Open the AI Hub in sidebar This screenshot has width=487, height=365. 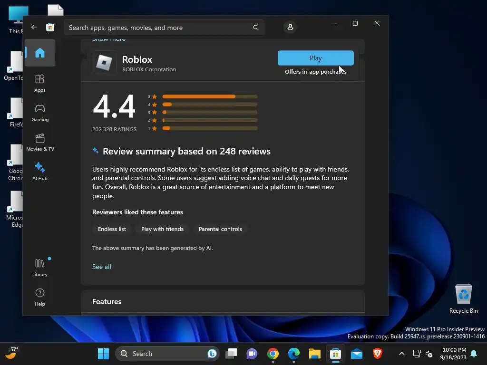point(40,172)
